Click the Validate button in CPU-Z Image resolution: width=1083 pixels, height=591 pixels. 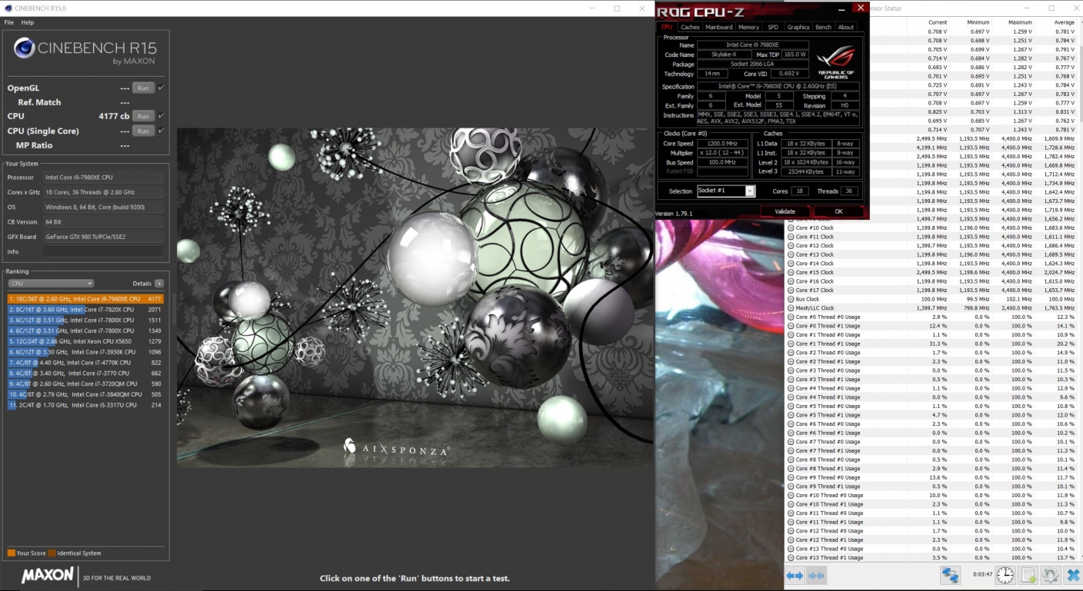tap(785, 211)
